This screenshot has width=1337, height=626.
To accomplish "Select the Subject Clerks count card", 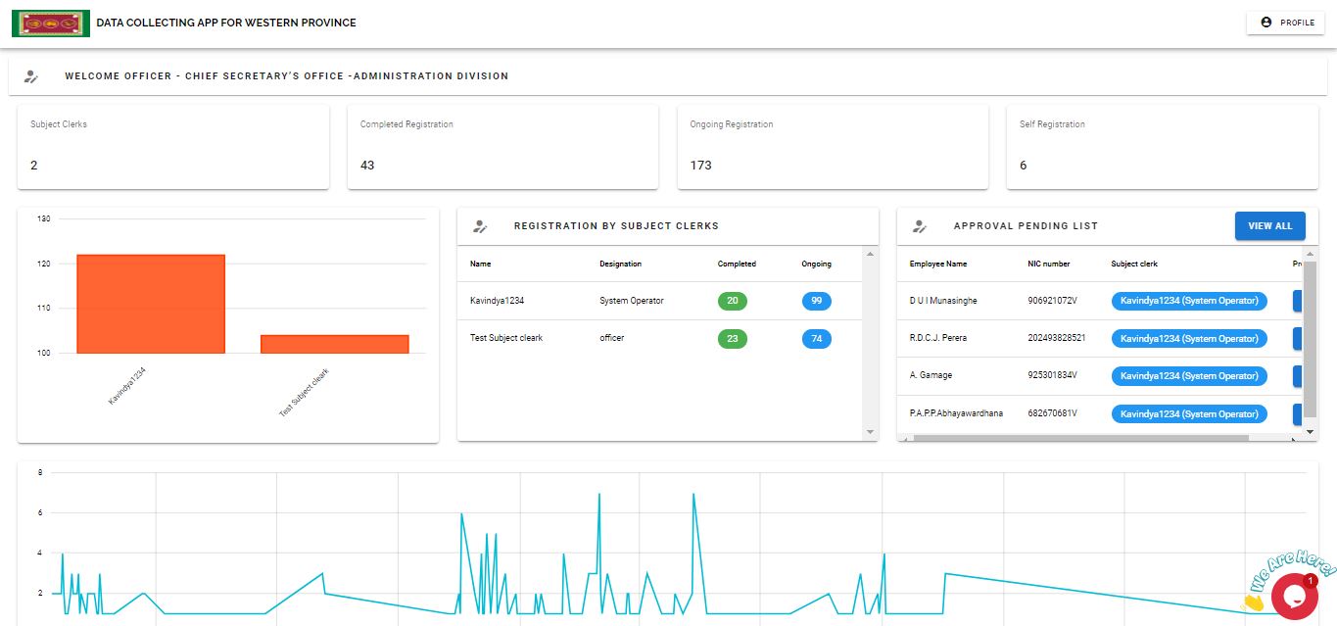I will tap(173, 147).
